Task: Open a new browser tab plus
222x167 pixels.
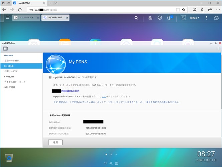Action: pos(50,3)
